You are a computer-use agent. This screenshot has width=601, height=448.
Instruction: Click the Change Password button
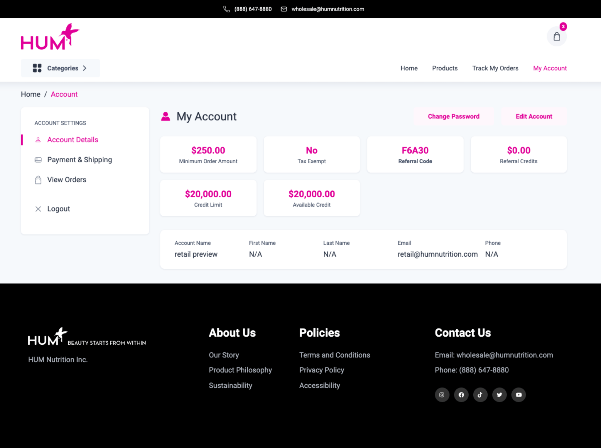pos(453,116)
